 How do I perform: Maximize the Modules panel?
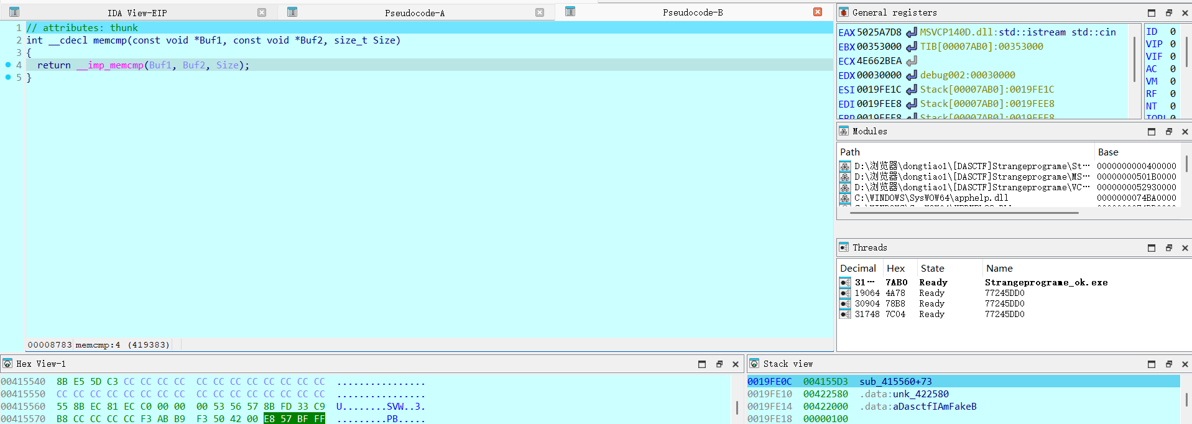point(1152,132)
